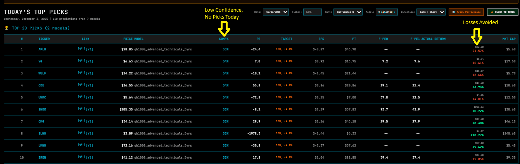
Task: Open the Direction dropdown set to Long + Short
Action: pos(430,12)
